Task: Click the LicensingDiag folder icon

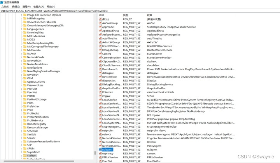Action: (25, 33)
